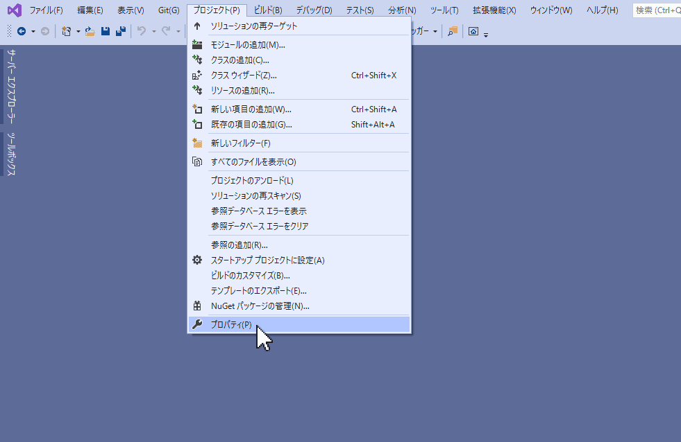This screenshot has width=681, height=442.
Task: Select すべてのファイルを表示(O)
Action: pos(299,161)
